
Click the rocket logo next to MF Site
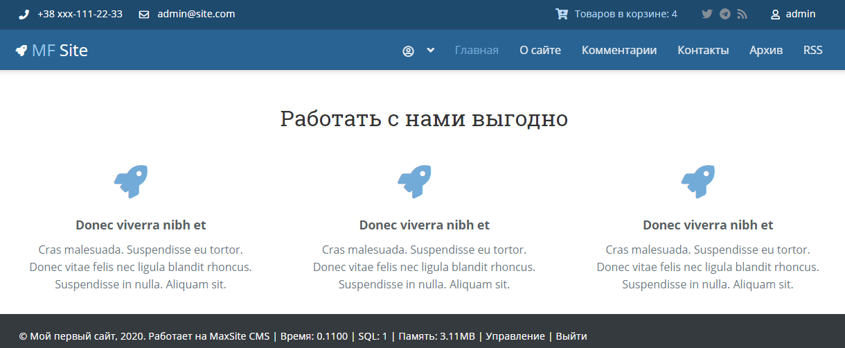(x=21, y=50)
